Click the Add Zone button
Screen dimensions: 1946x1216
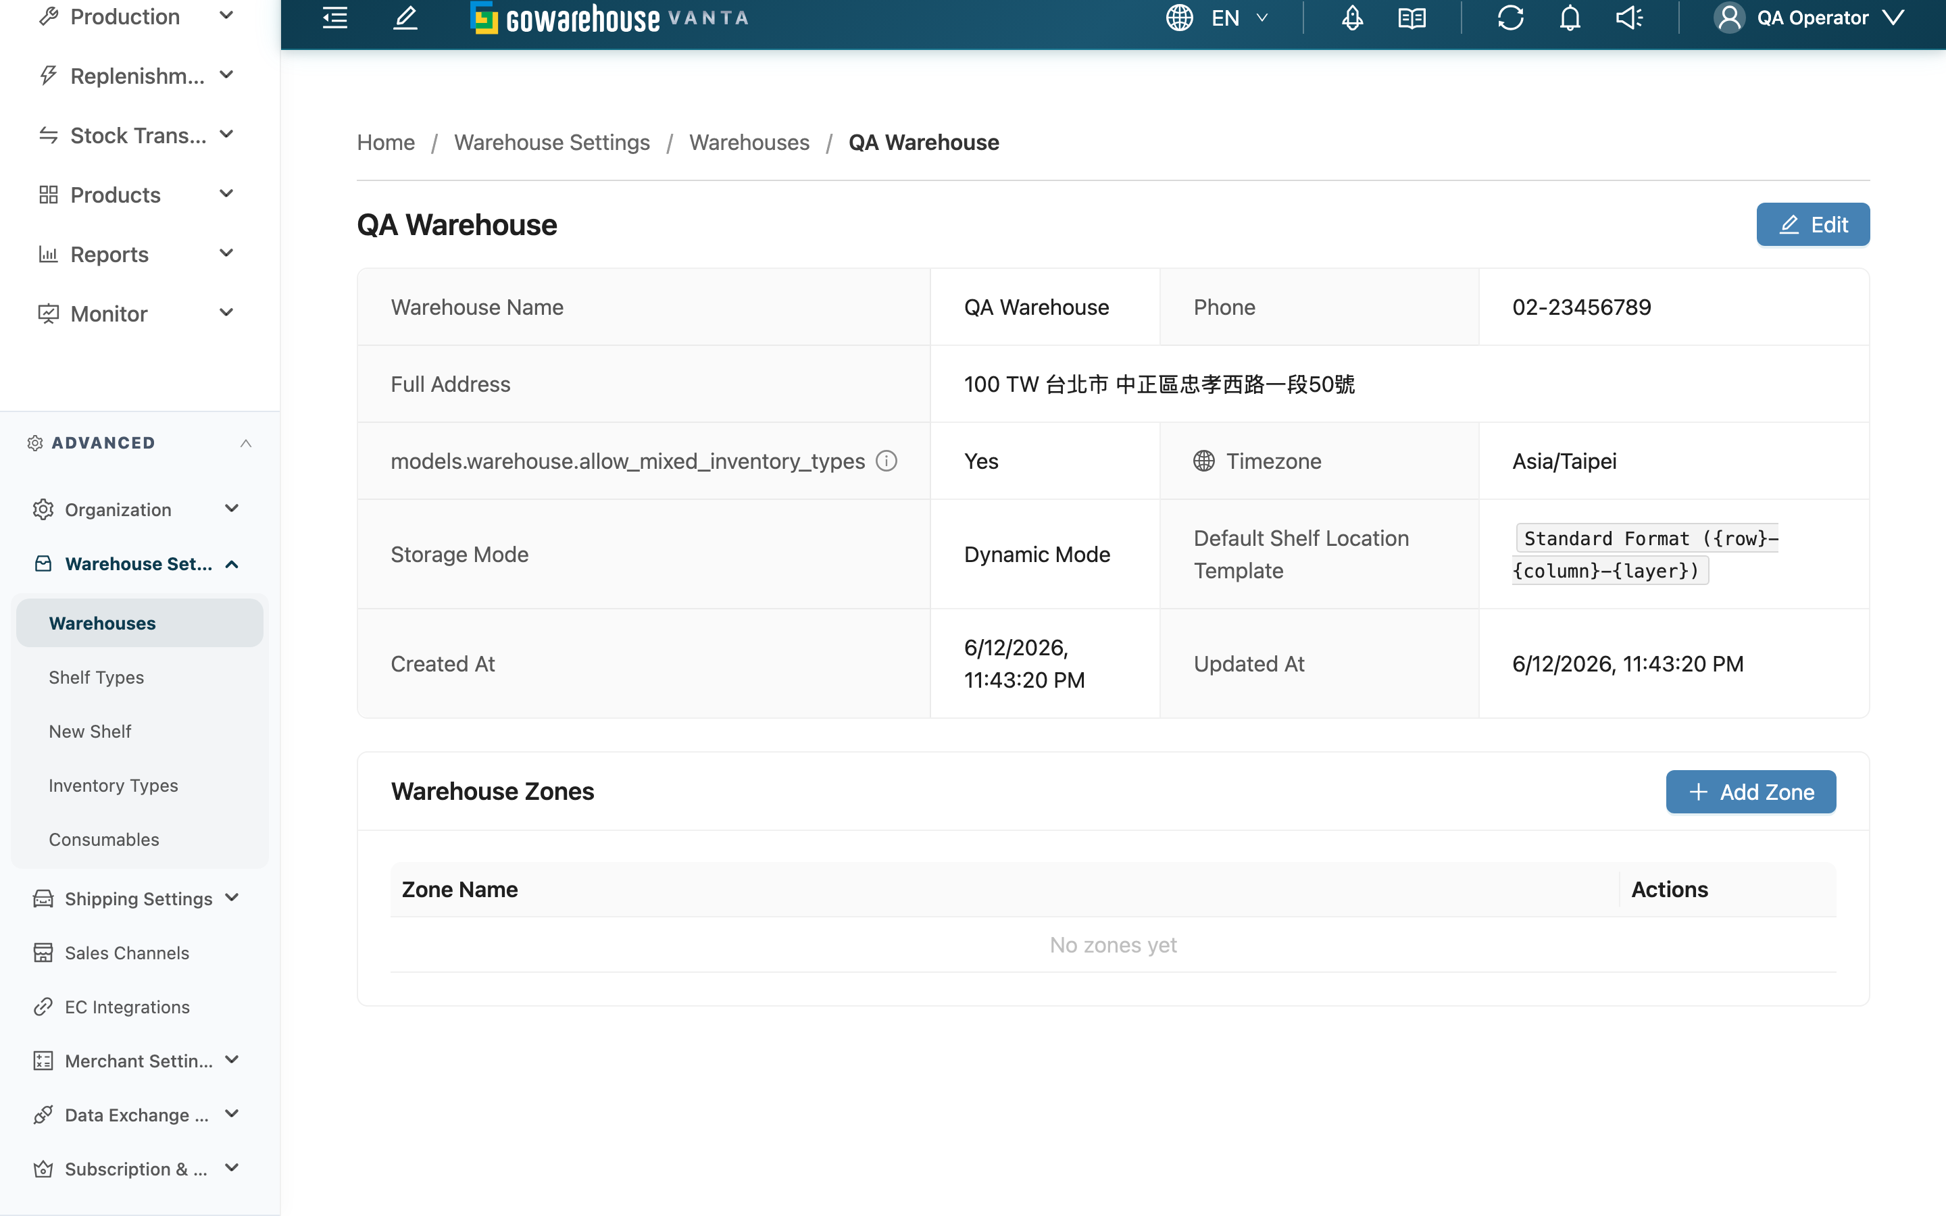1751,792
